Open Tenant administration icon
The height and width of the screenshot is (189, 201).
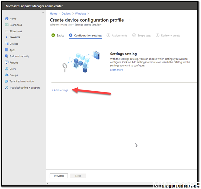[x=7, y=81]
